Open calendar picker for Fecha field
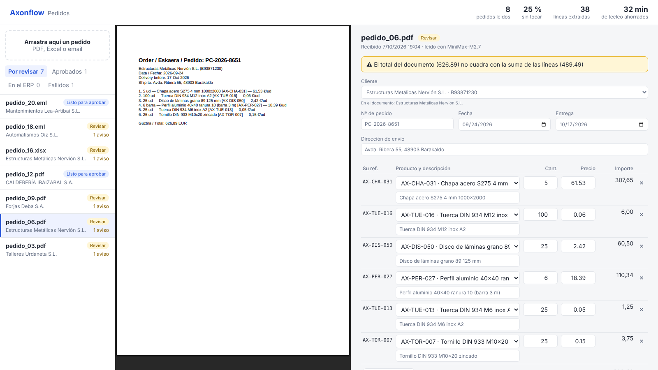The height and width of the screenshot is (370, 658). pos(544,125)
